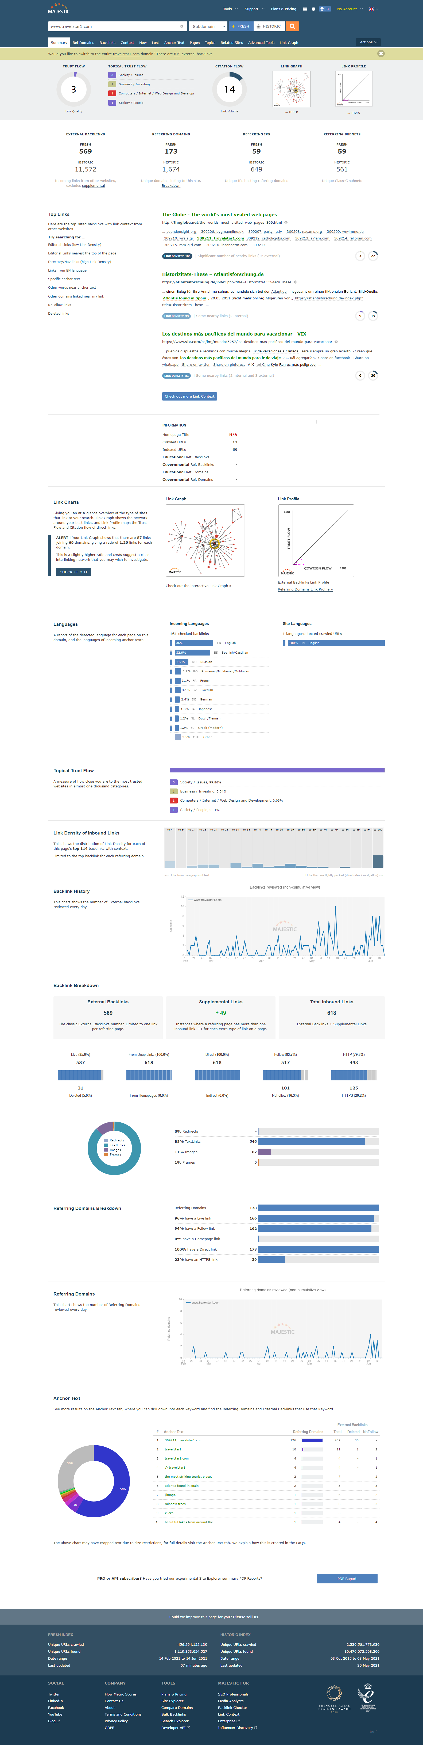
Task: Switch to the Topics tab
Action: [211, 43]
